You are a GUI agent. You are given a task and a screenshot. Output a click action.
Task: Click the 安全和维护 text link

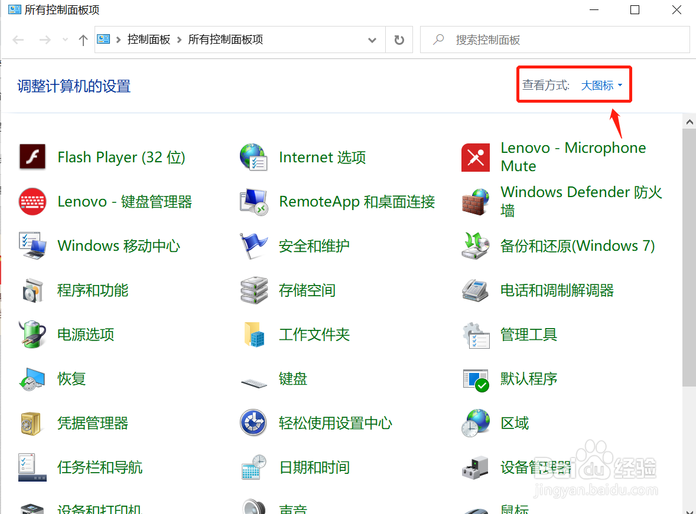coord(314,245)
